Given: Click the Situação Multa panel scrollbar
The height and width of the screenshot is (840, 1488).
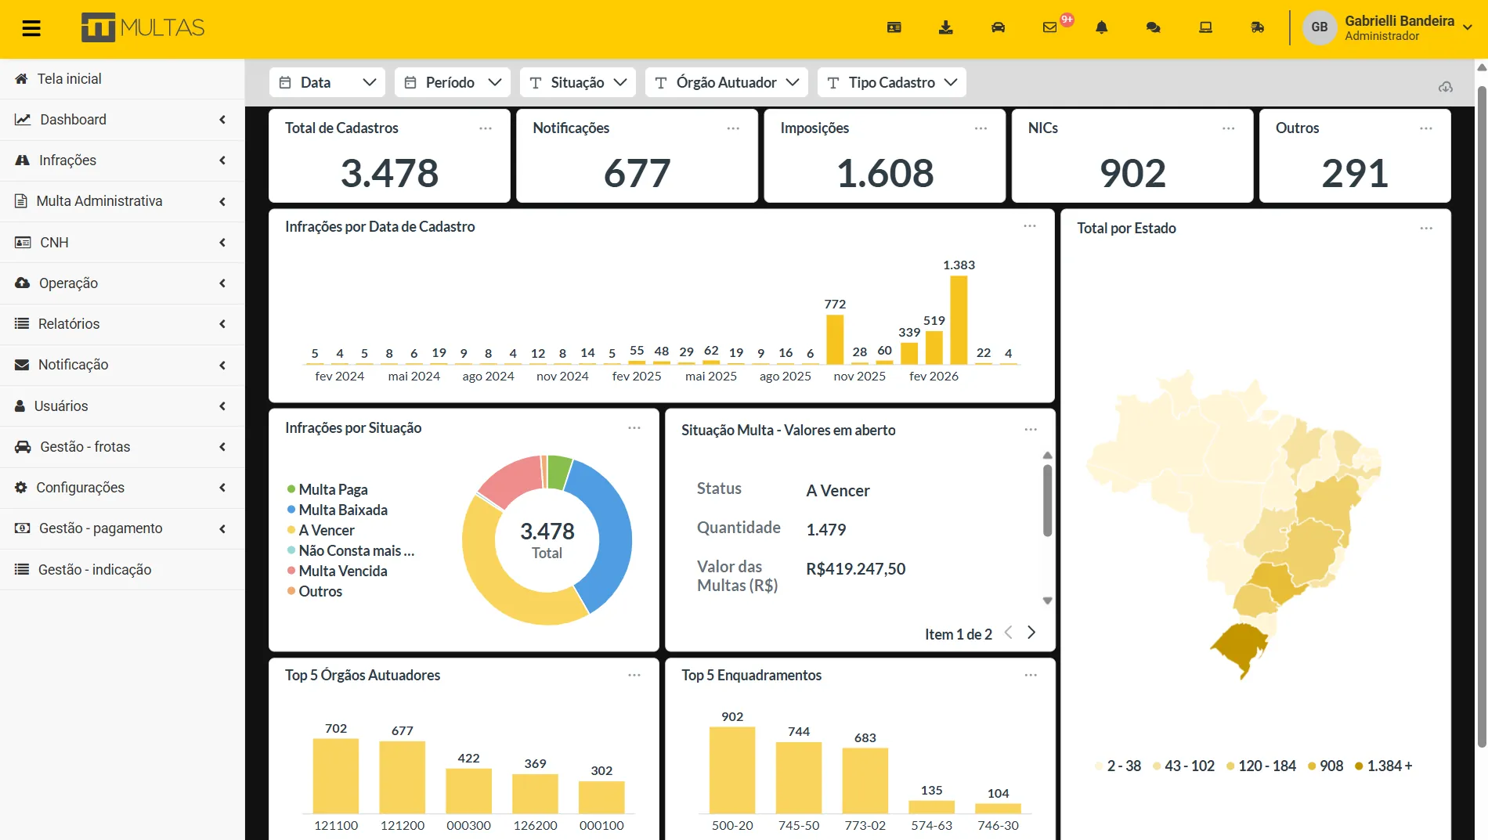Looking at the screenshot, I should point(1047,501).
